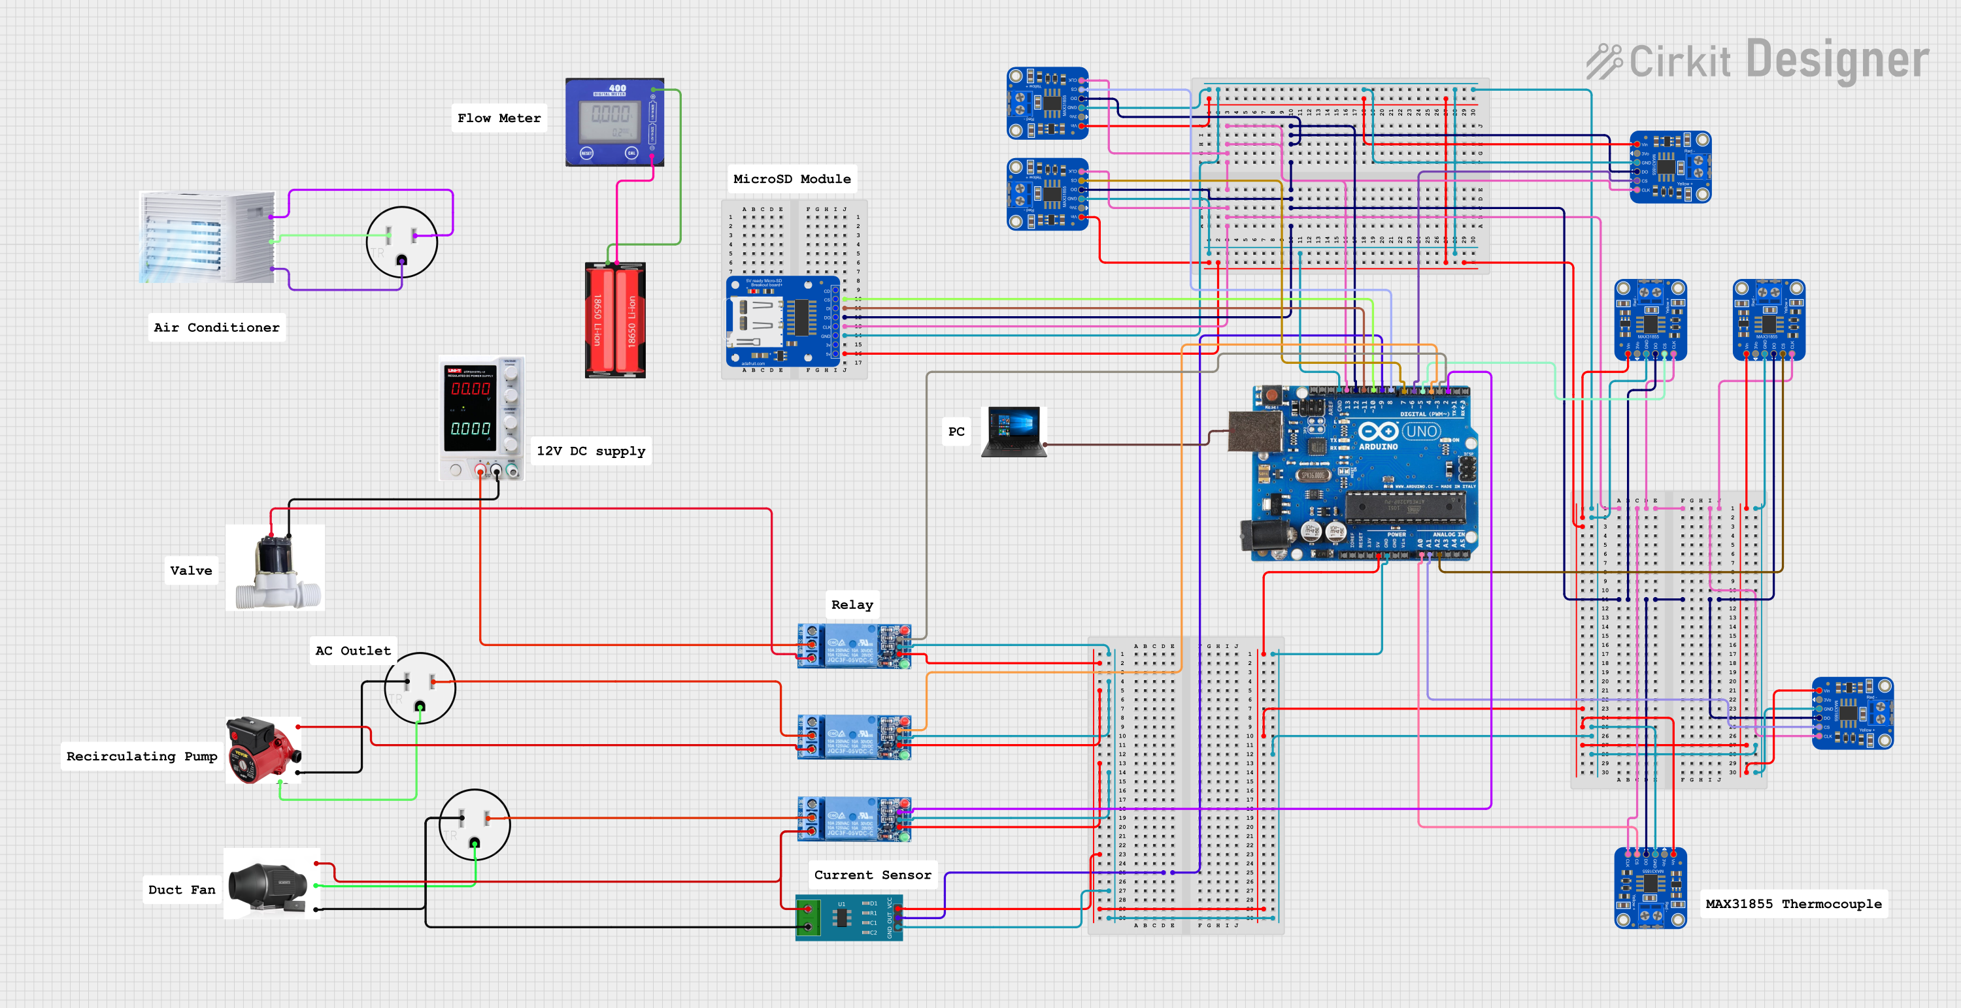This screenshot has height=1008, width=1961.
Task: Click the Cirkit Designer logo watermark
Action: (x=1757, y=60)
